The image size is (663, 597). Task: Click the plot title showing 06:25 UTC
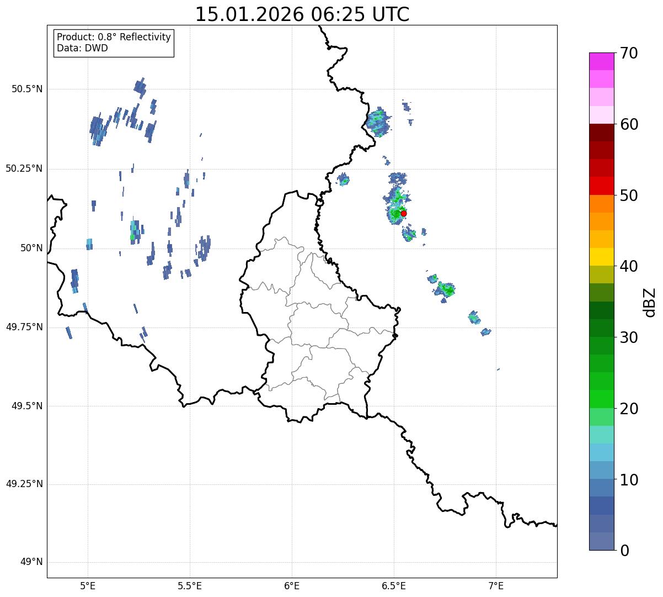coord(302,14)
